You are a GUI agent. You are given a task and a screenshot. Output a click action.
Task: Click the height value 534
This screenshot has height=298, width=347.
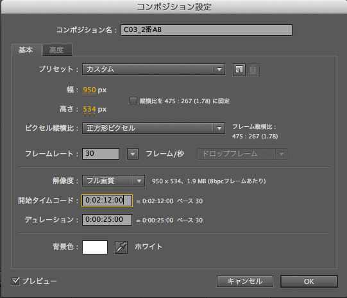point(89,109)
